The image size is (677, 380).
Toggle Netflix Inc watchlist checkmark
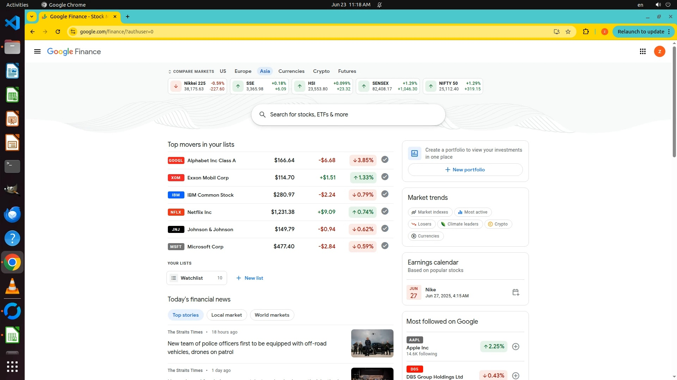click(x=385, y=211)
